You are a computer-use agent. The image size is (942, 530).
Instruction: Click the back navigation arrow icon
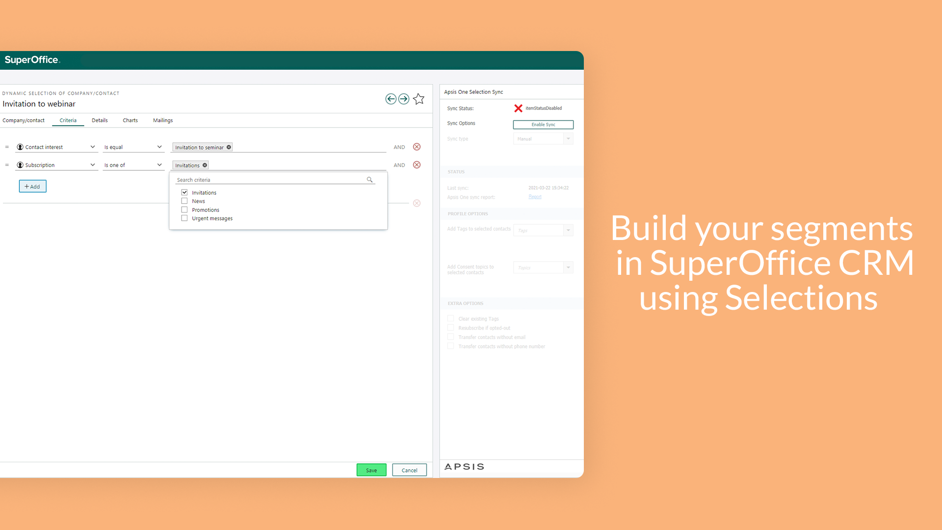tap(391, 98)
